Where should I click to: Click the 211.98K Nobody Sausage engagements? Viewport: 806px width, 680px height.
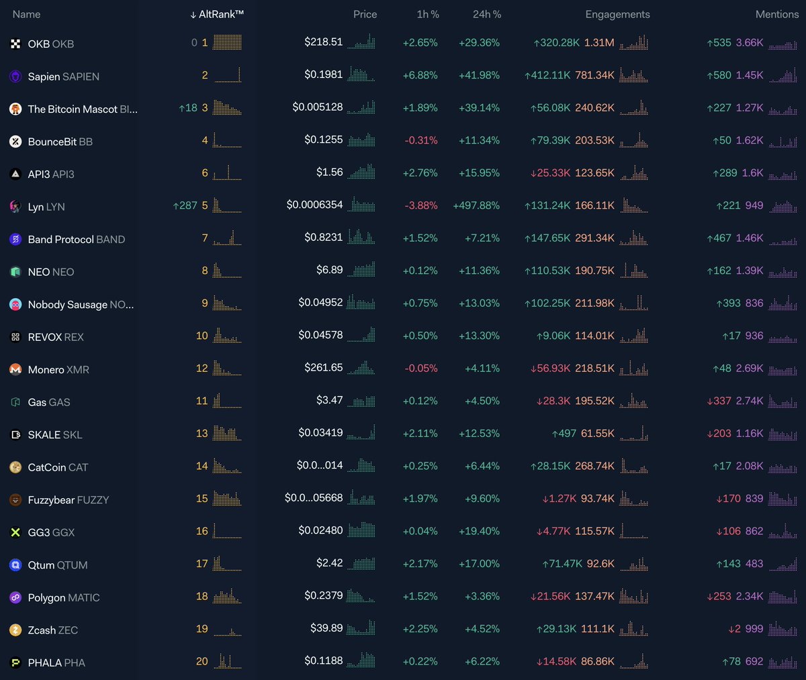pyautogui.click(x=594, y=303)
